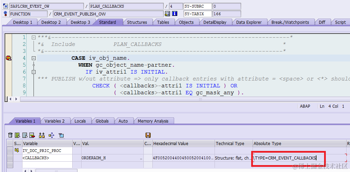Open the Desktop 3 tab

(81, 22)
